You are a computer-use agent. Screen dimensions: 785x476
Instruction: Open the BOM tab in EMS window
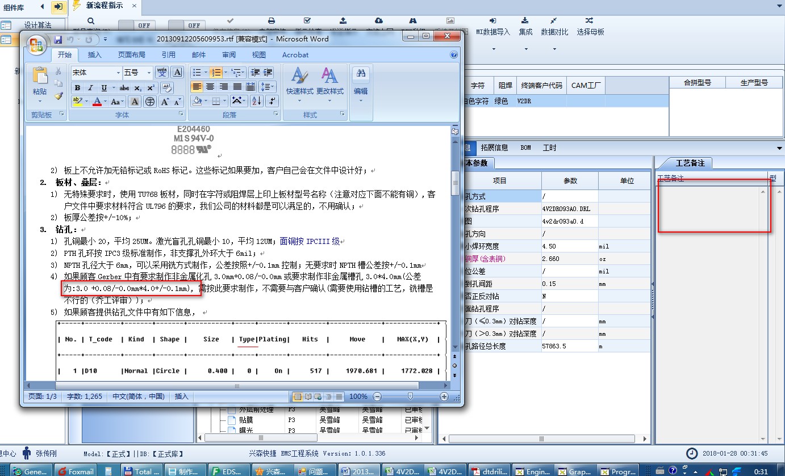point(525,148)
